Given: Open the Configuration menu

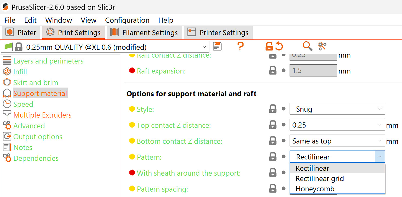Looking at the screenshot, I should [127, 20].
